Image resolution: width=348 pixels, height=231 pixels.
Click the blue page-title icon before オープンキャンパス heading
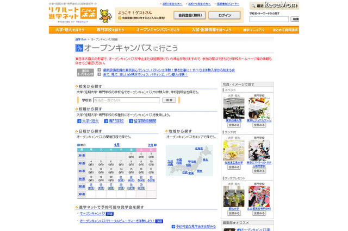tap(79, 48)
